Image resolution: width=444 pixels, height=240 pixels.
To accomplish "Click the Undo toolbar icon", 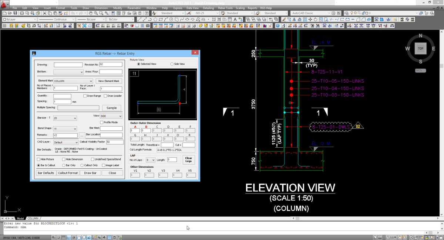I will point(72,13).
